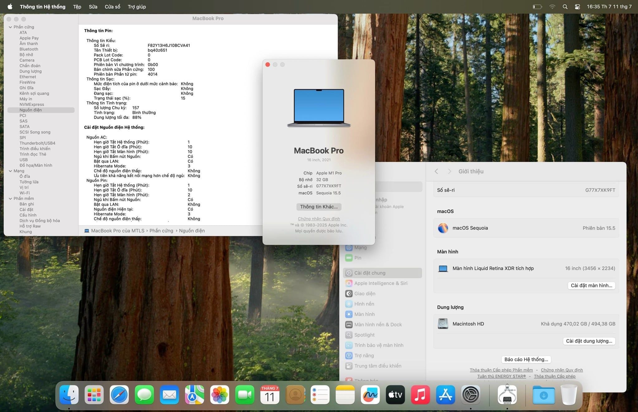The height and width of the screenshot is (412, 638).
Task: Show Wi-Fi status in the menu bar
Action: pos(552,7)
